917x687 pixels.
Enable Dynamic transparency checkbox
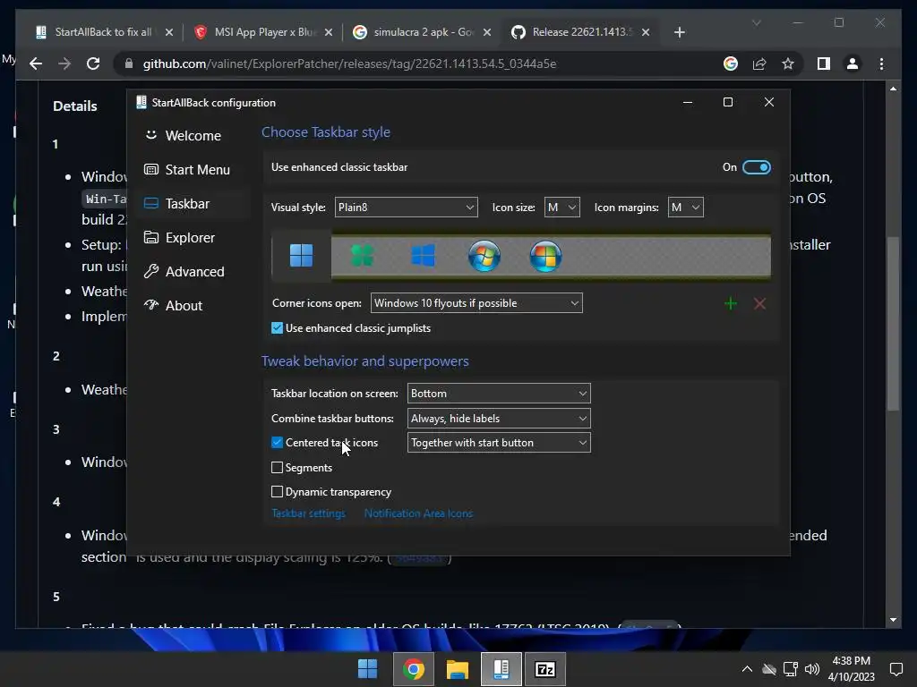point(278,492)
